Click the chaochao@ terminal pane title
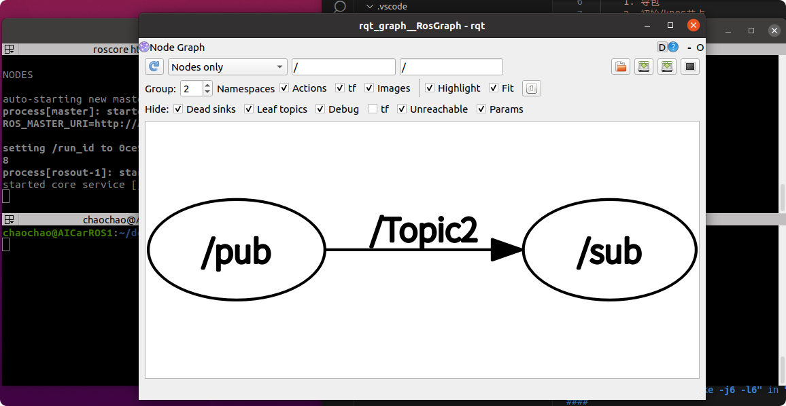This screenshot has width=786, height=406. (111, 219)
